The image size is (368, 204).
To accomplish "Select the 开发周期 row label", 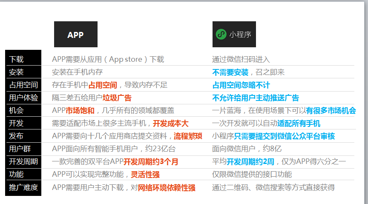I will pyautogui.click(x=23, y=162).
